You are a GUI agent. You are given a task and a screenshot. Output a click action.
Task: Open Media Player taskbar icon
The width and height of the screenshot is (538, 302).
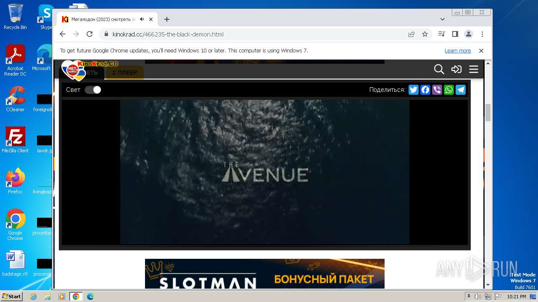(62, 297)
